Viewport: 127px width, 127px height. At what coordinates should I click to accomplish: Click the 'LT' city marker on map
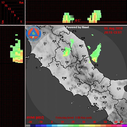71,89
